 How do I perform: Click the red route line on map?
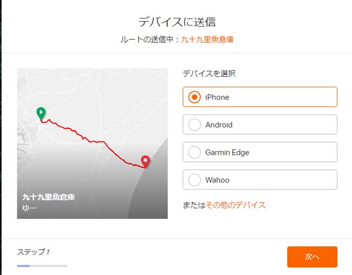[94, 141]
